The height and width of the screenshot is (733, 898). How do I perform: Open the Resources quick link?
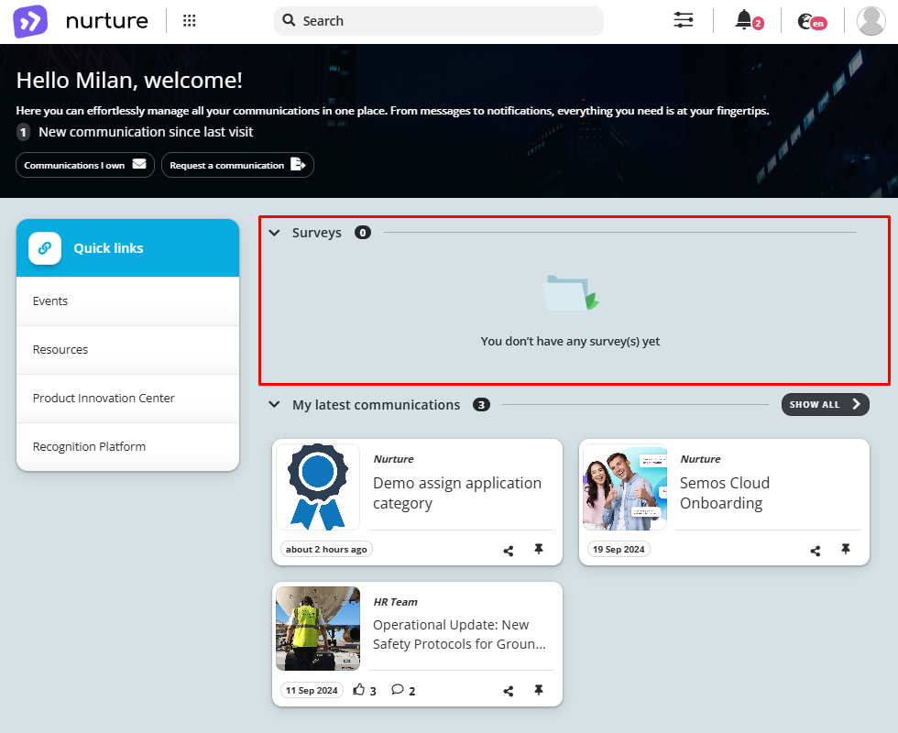pyautogui.click(x=127, y=350)
